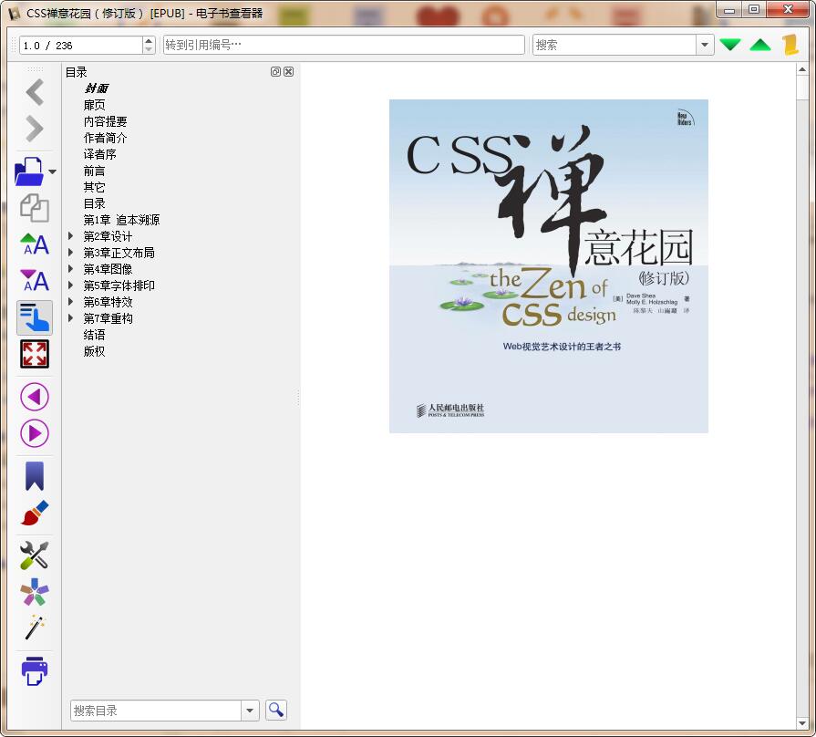
Task: Copy to clipboard with the overlapping pages icon
Action: (x=35, y=208)
